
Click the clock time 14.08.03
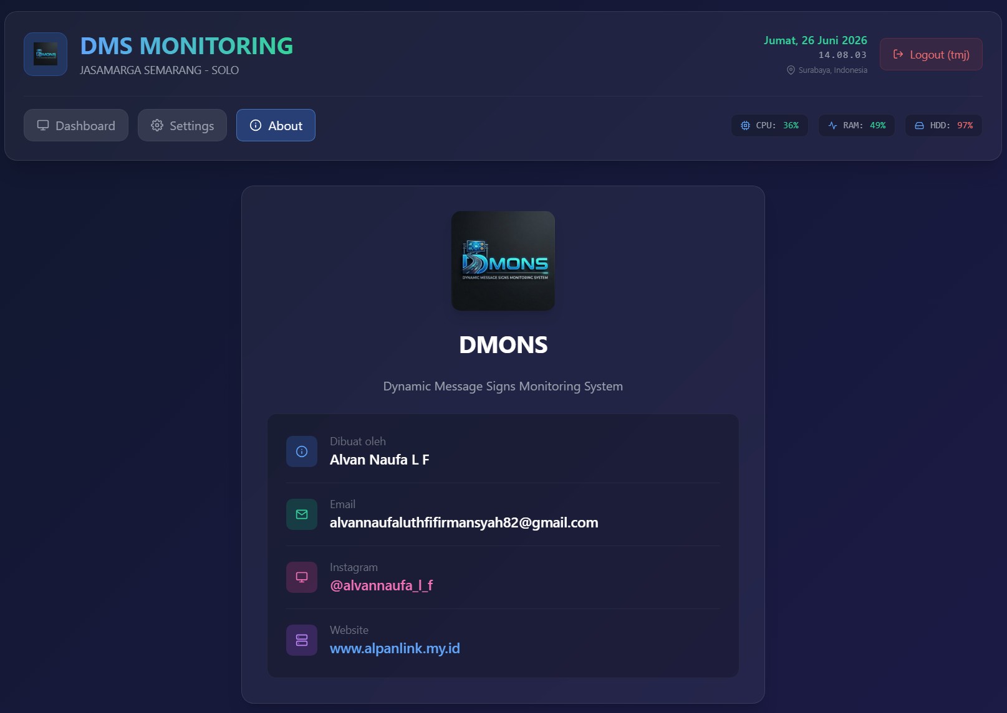tap(842, 55)
